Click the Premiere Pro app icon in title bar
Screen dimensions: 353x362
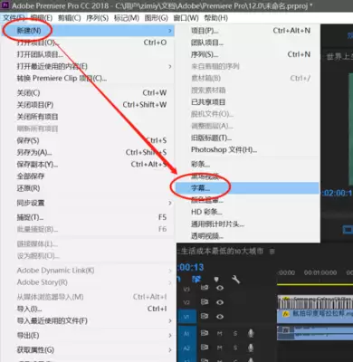[x=5, y=5]
